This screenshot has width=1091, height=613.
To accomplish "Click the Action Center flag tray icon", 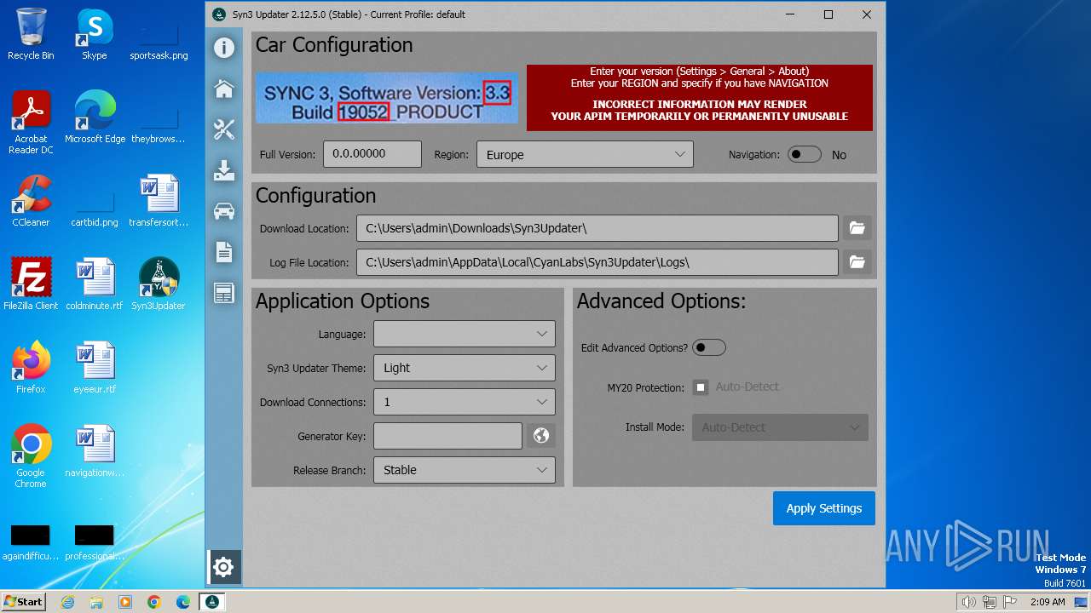I will click(1010, 602).
